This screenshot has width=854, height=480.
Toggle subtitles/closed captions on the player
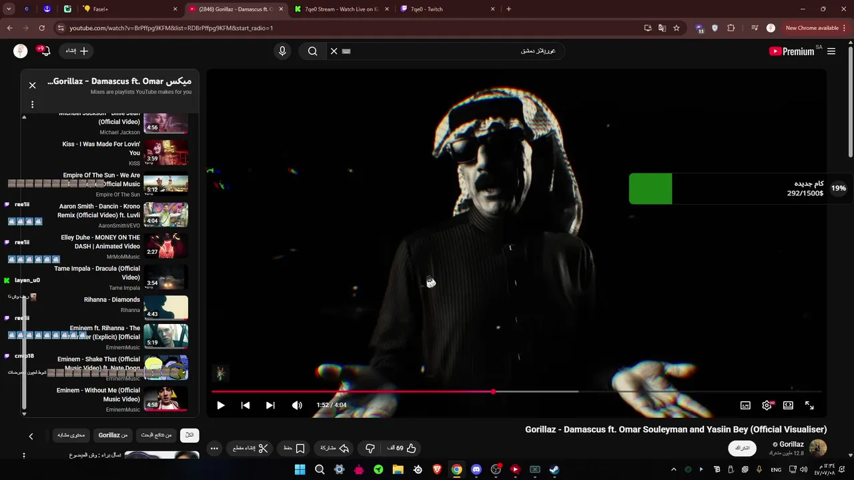745,405
